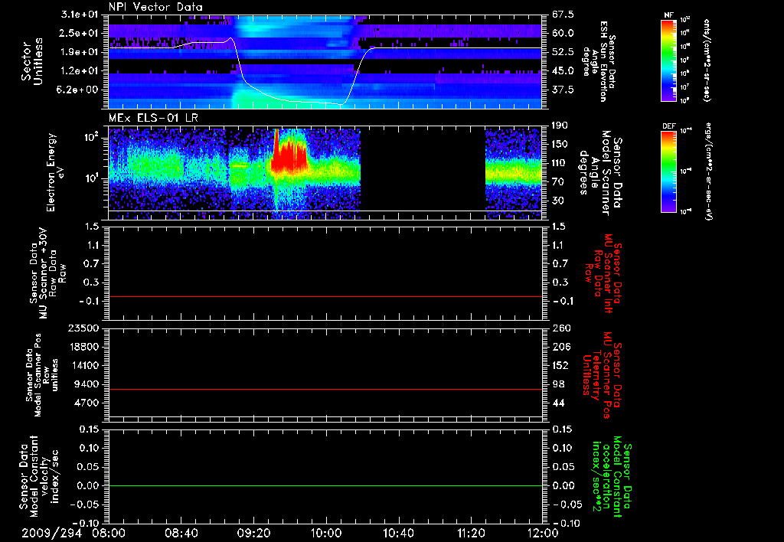784x542 pixels.
Task: Click the "9400" scanner position tick
Action: tap(88, 384)
